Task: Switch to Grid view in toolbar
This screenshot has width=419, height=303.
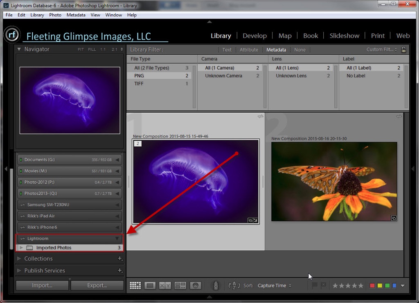Action: 135,285
